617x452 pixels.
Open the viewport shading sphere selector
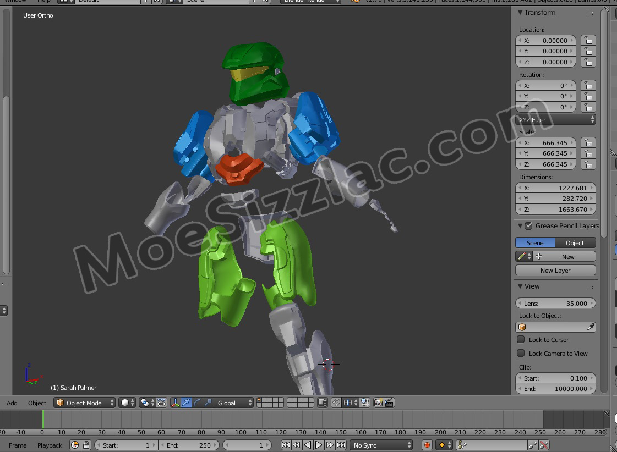127,403
